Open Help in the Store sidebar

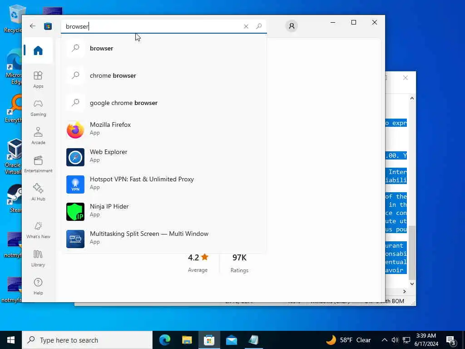click(38, 287)
